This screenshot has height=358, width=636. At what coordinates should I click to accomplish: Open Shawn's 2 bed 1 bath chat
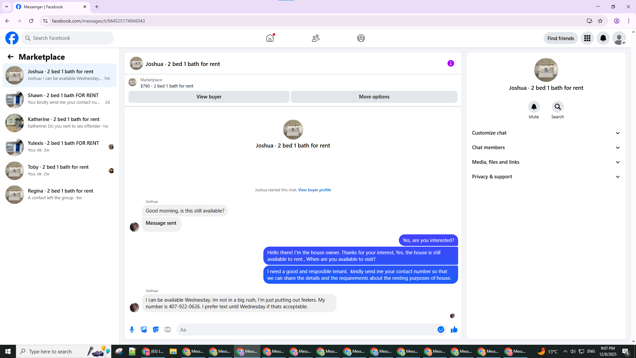[60, 99]
